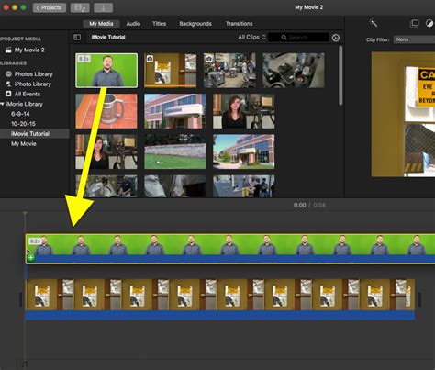
Task: Toggle the sidebar libraries list icon
Action: (x=77, y=38)
